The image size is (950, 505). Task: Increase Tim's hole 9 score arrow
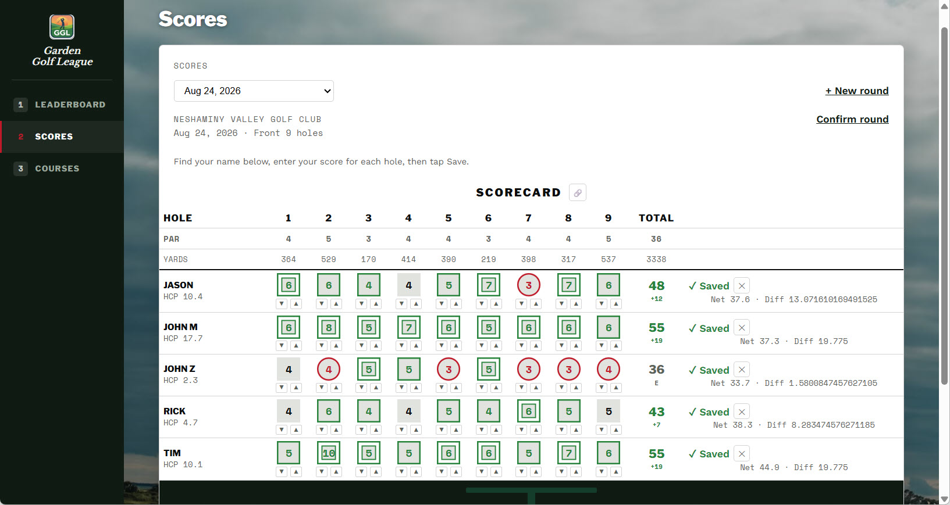point(616,472)
